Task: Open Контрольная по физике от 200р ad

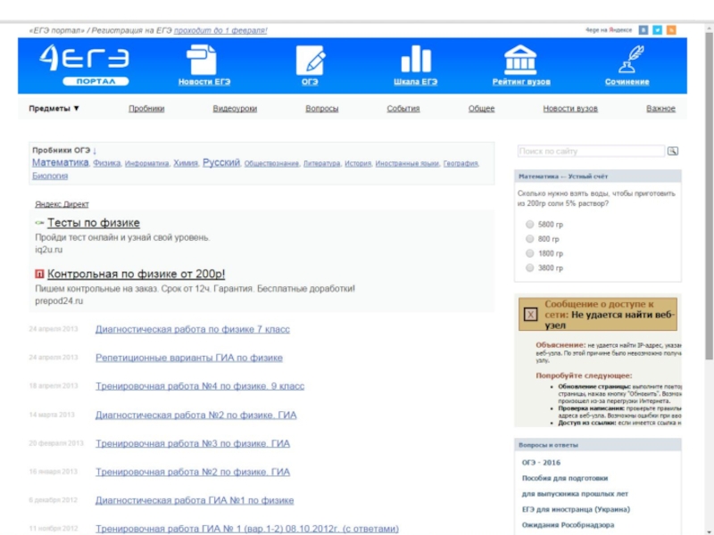Action: tap(137, 274)
